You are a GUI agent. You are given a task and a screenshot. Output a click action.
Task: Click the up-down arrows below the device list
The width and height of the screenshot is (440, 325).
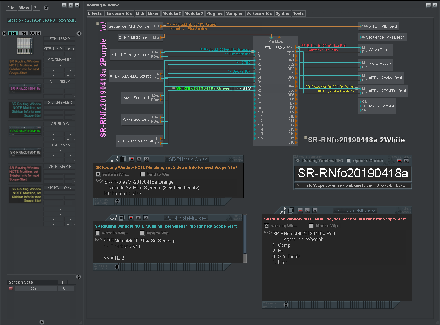coord(79,277)
